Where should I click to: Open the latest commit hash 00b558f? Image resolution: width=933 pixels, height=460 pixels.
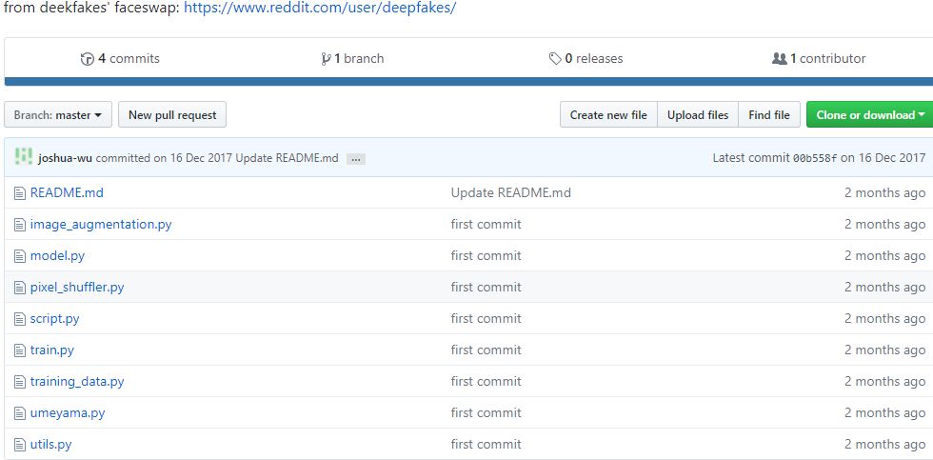[815, 158]
